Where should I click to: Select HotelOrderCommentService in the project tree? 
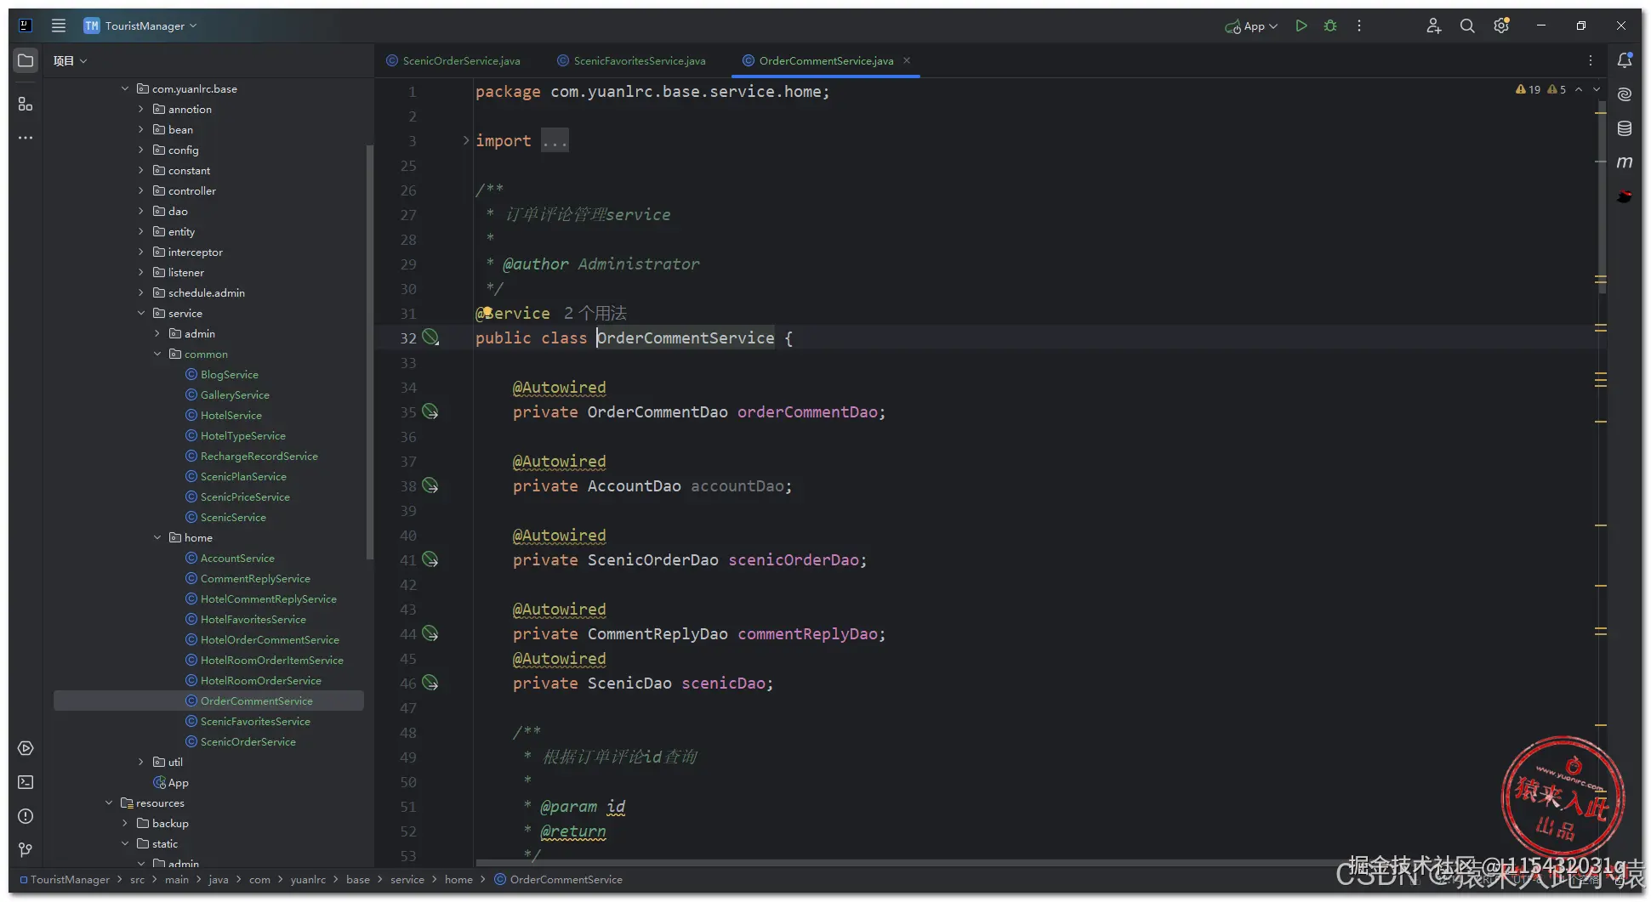[269, 640]
